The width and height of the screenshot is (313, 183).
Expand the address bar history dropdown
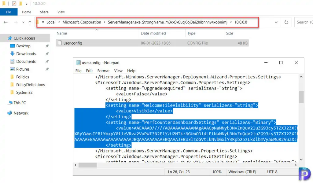(x=276, y=22)
